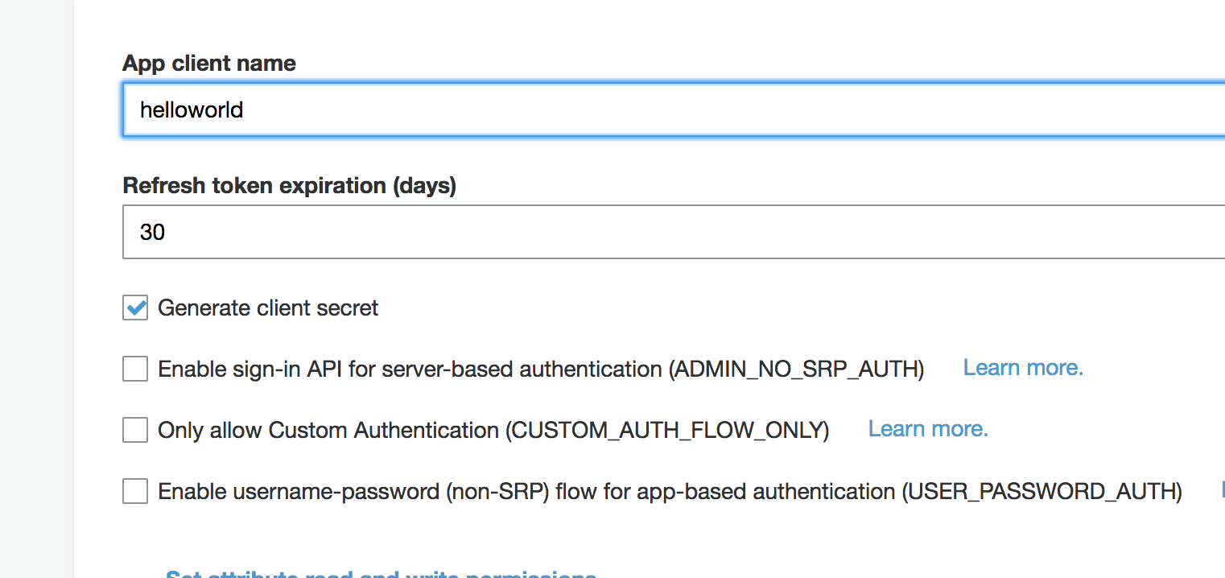Enable USER_PASSWORD_AUTH username-password flow checkbox
This screenshot has height=578, width=1225.
pyautogui.click(x=135, y=491)
